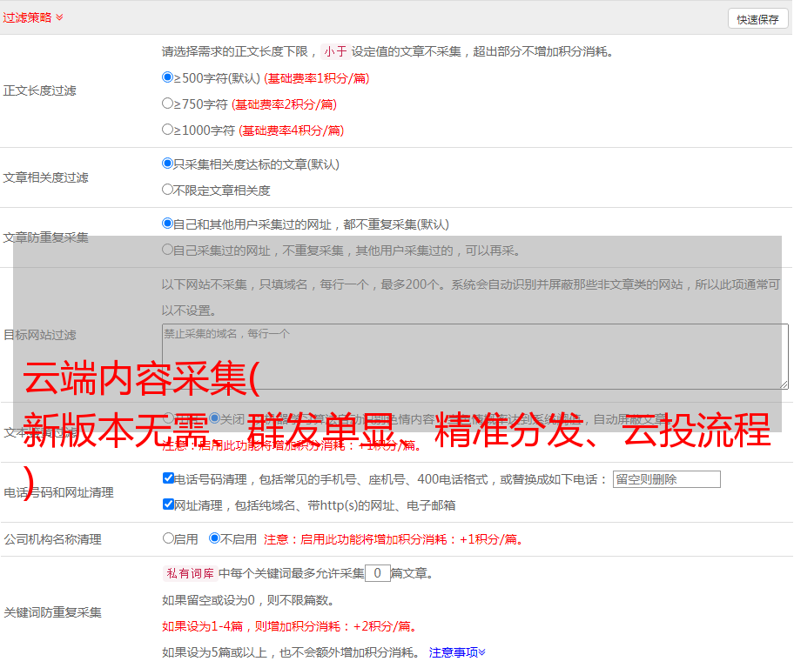The width and height of the screenshot is (794, 668).
Task: Select the ≥500字符 default length option
Action: pos(168,77)
